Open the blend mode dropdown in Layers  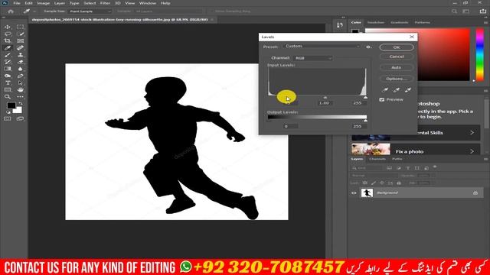374,176
